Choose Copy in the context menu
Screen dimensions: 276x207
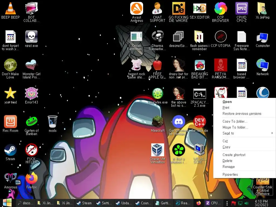click(x=245, y=147)
